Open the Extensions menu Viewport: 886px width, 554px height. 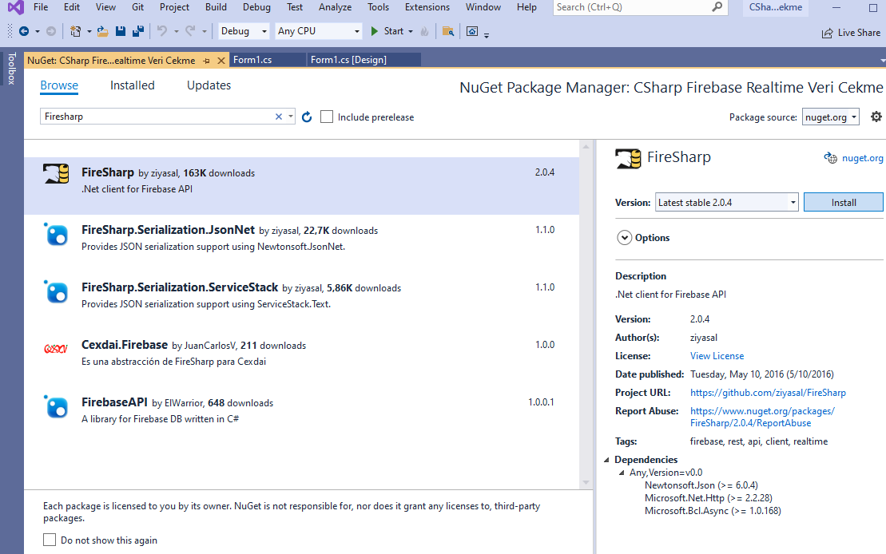coord(427,6)
